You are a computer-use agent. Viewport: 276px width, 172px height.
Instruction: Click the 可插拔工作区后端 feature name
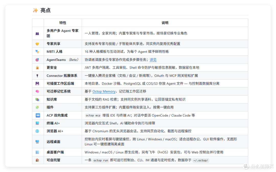pyautogui.click(x=60, y=83)
